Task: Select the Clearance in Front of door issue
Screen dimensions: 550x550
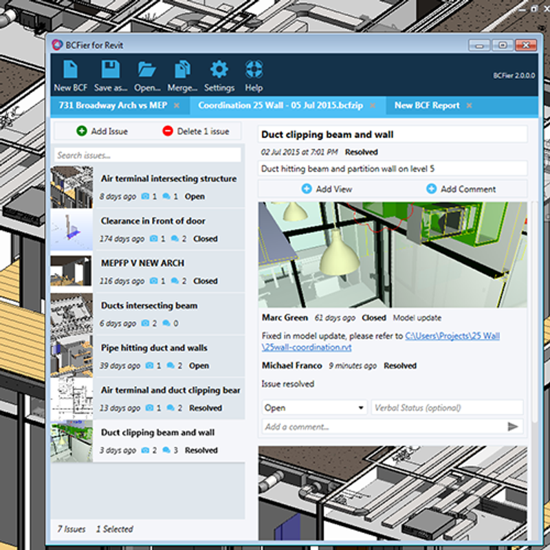Action: point(148,230)
